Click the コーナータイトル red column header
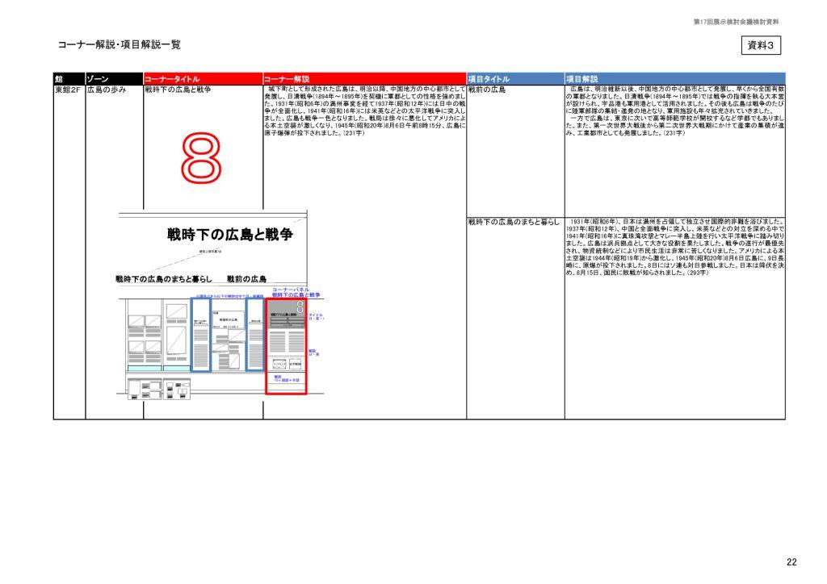827x584 pixels. [x=172, y=79]
